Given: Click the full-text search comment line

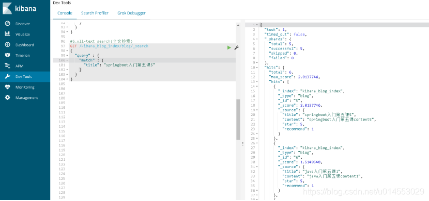Looking at the screenshot, I should [x=101, y=41].
